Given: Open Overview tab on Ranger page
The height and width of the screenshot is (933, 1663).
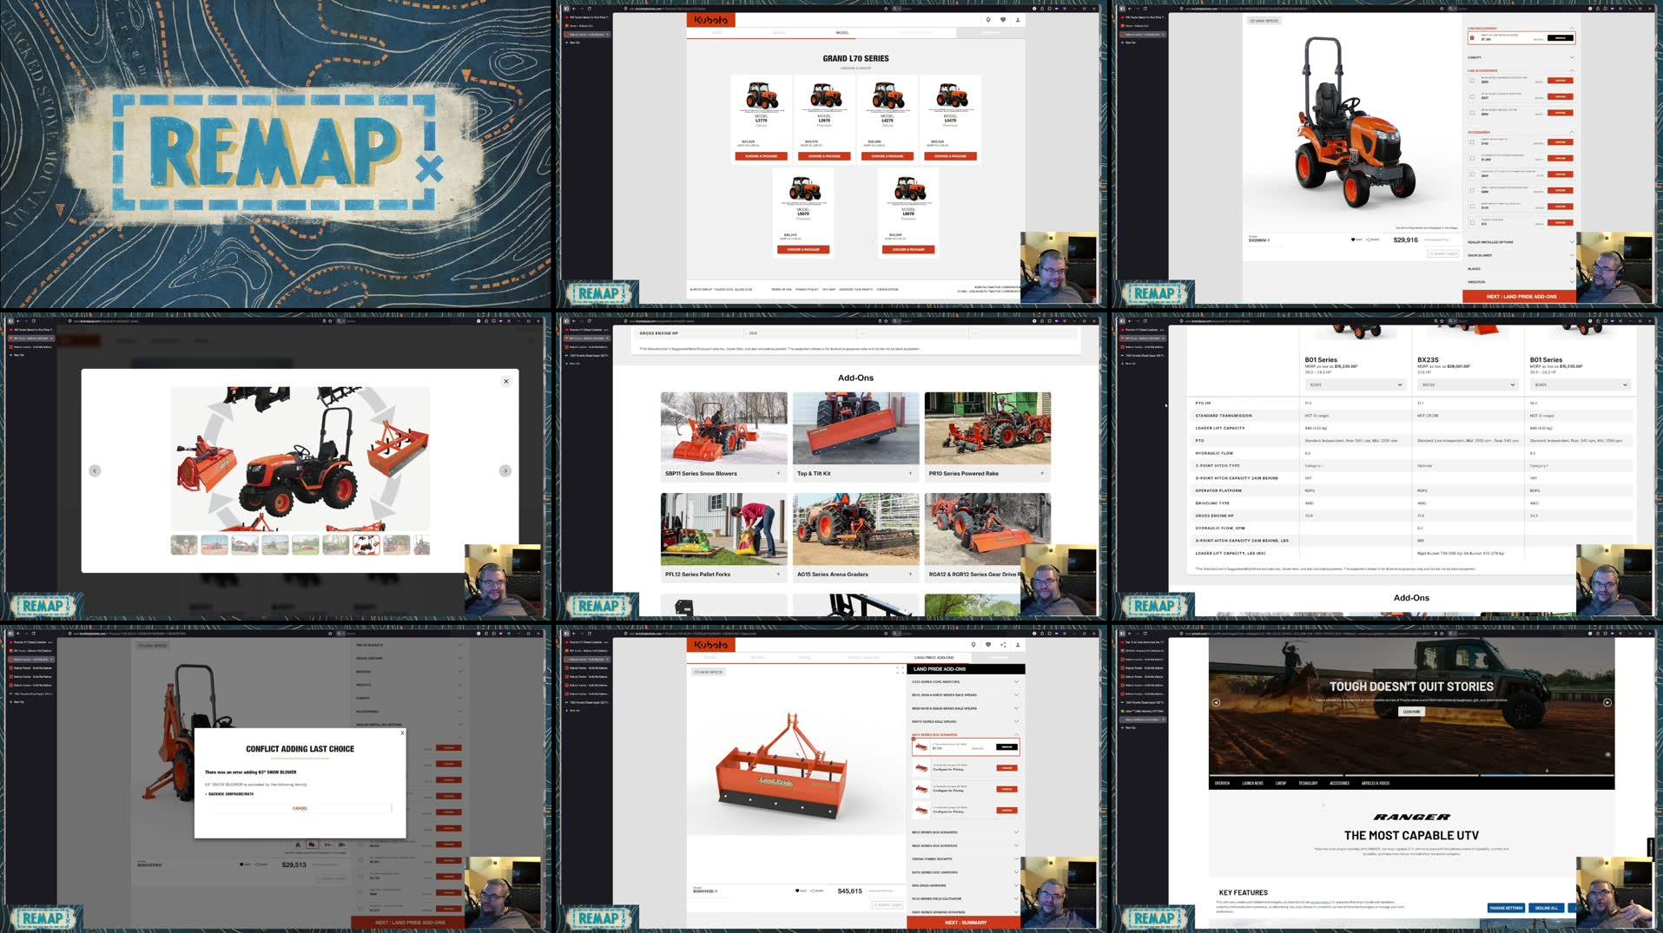Looking at the screenshot, I should 1222,783.
